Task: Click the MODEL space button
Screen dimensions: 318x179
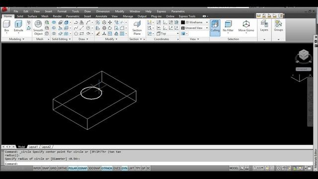Action: [x=234, y=168]
